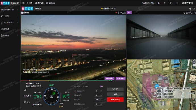Click shield icon in ATCT panel header
Image resolution: width=196 pixels, height=110 pixels.
(190, 9)
